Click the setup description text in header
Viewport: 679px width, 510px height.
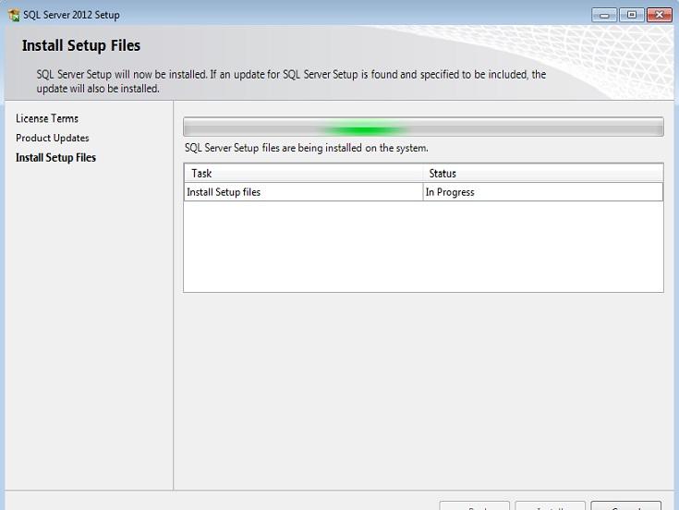291,81
